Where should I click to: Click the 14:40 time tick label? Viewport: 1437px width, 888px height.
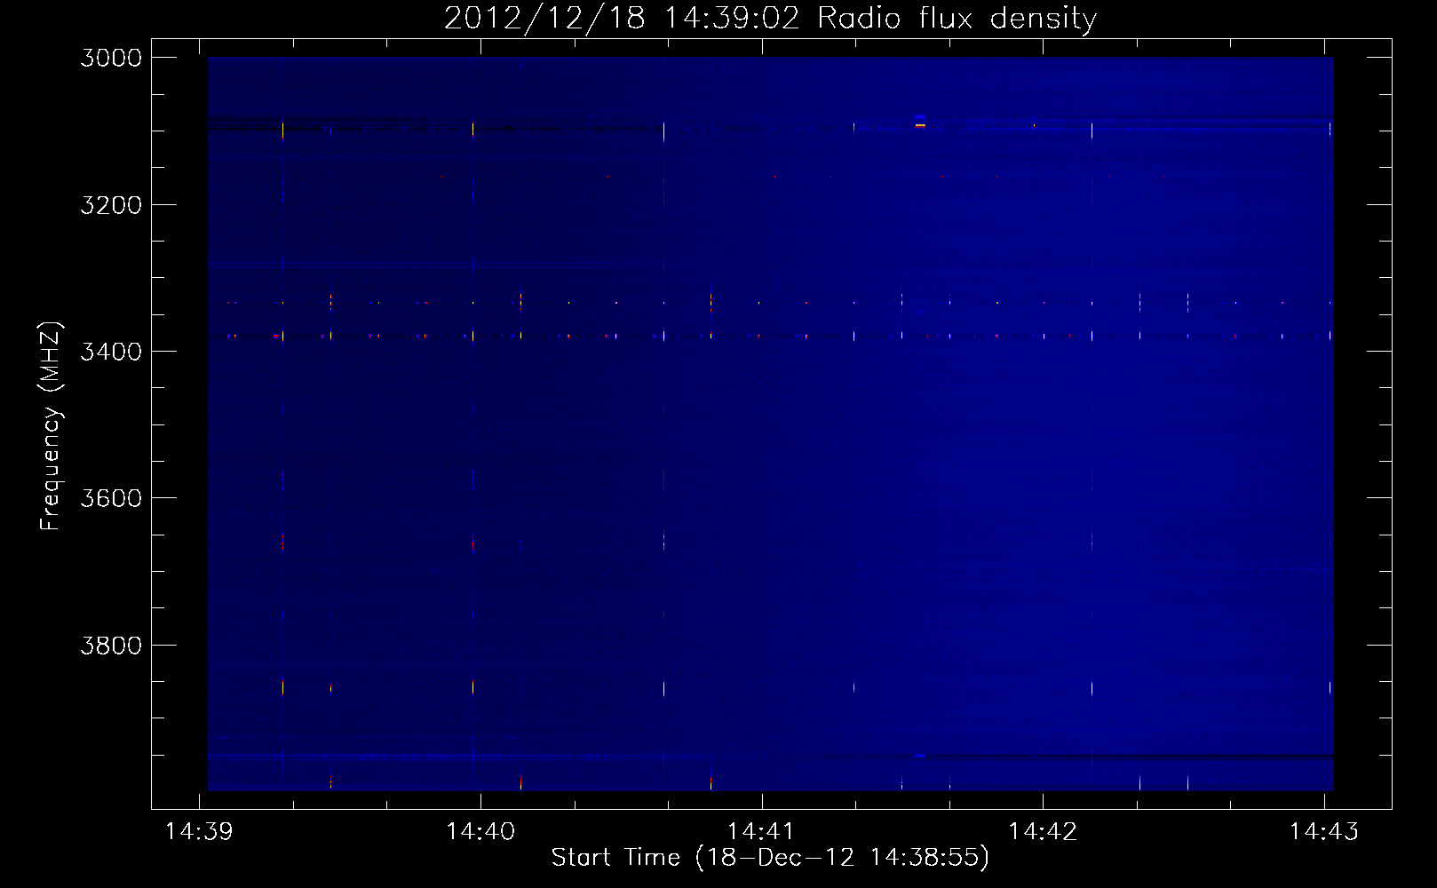[480, 831]
